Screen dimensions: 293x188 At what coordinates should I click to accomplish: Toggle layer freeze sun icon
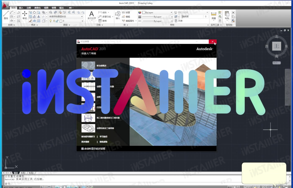54,21
